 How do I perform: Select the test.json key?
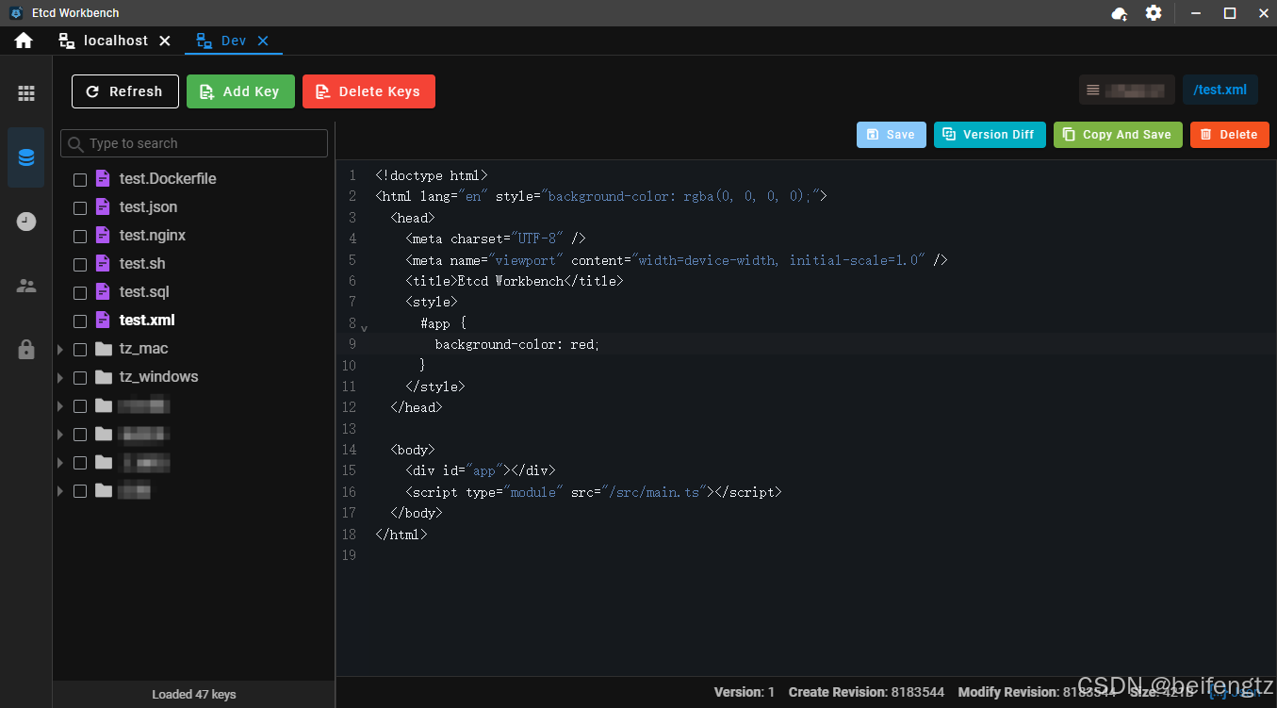pos(148,206)
